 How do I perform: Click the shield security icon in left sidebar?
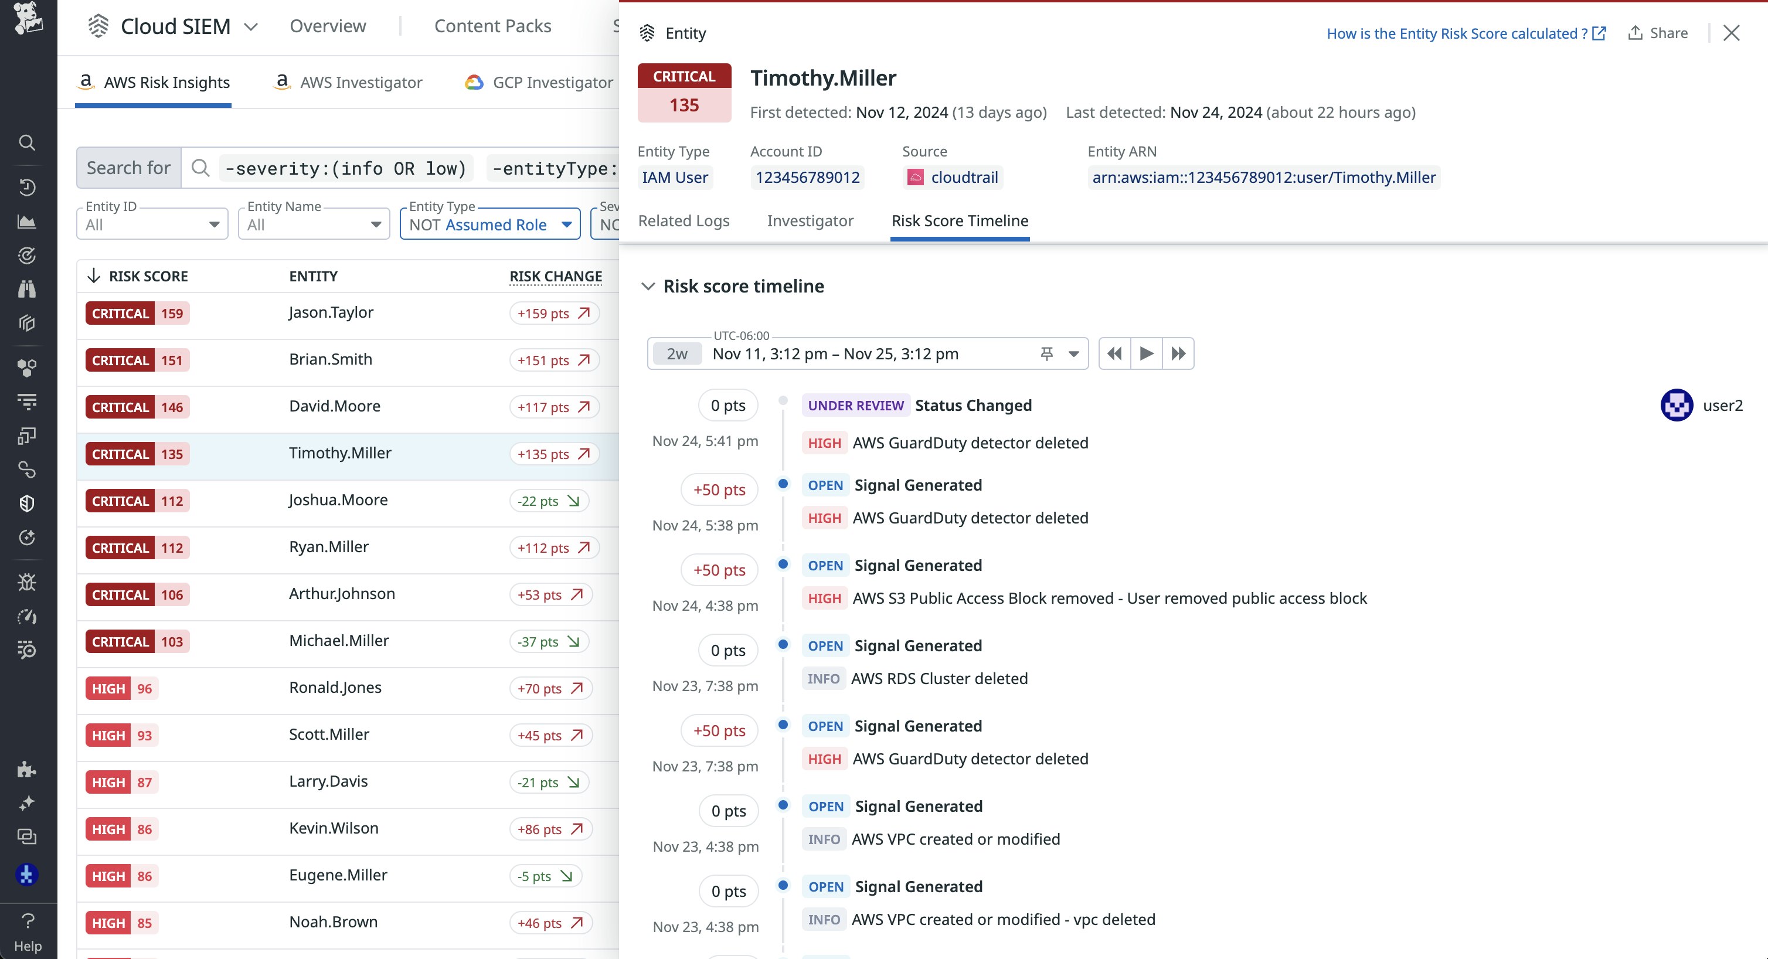pyautogui.click(x=28, y=503)
